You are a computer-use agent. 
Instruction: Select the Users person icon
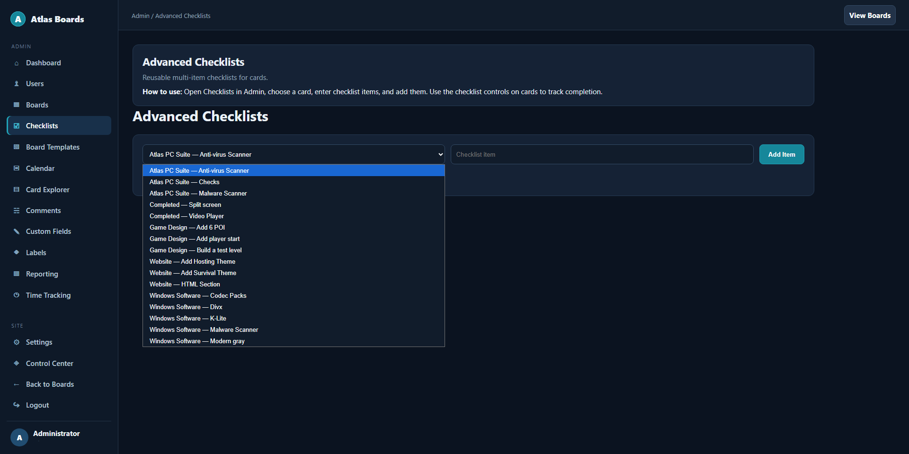(x=17, y=84)
